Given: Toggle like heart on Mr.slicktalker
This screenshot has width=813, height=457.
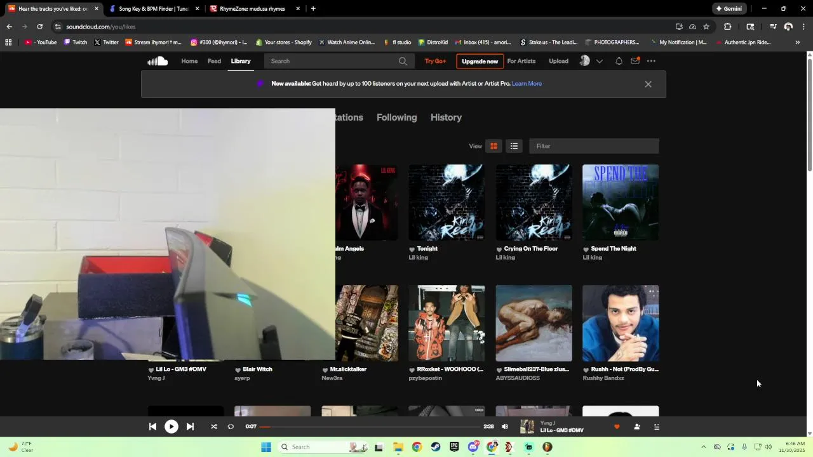Looking at the screenshot, I should click(325, 370).
